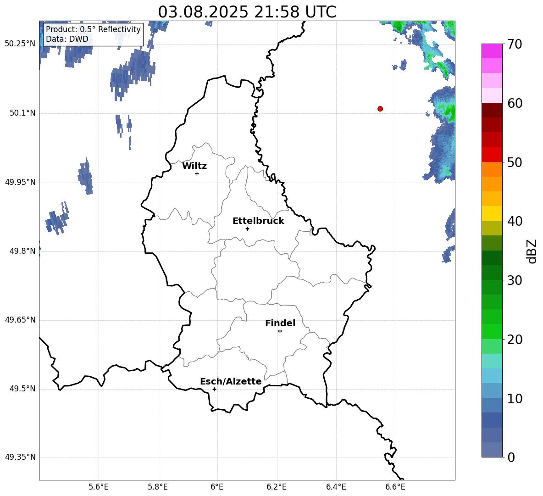Click the 6.4°E longitude label
This screenshot has height=496, width=543.
coord(336,487)
